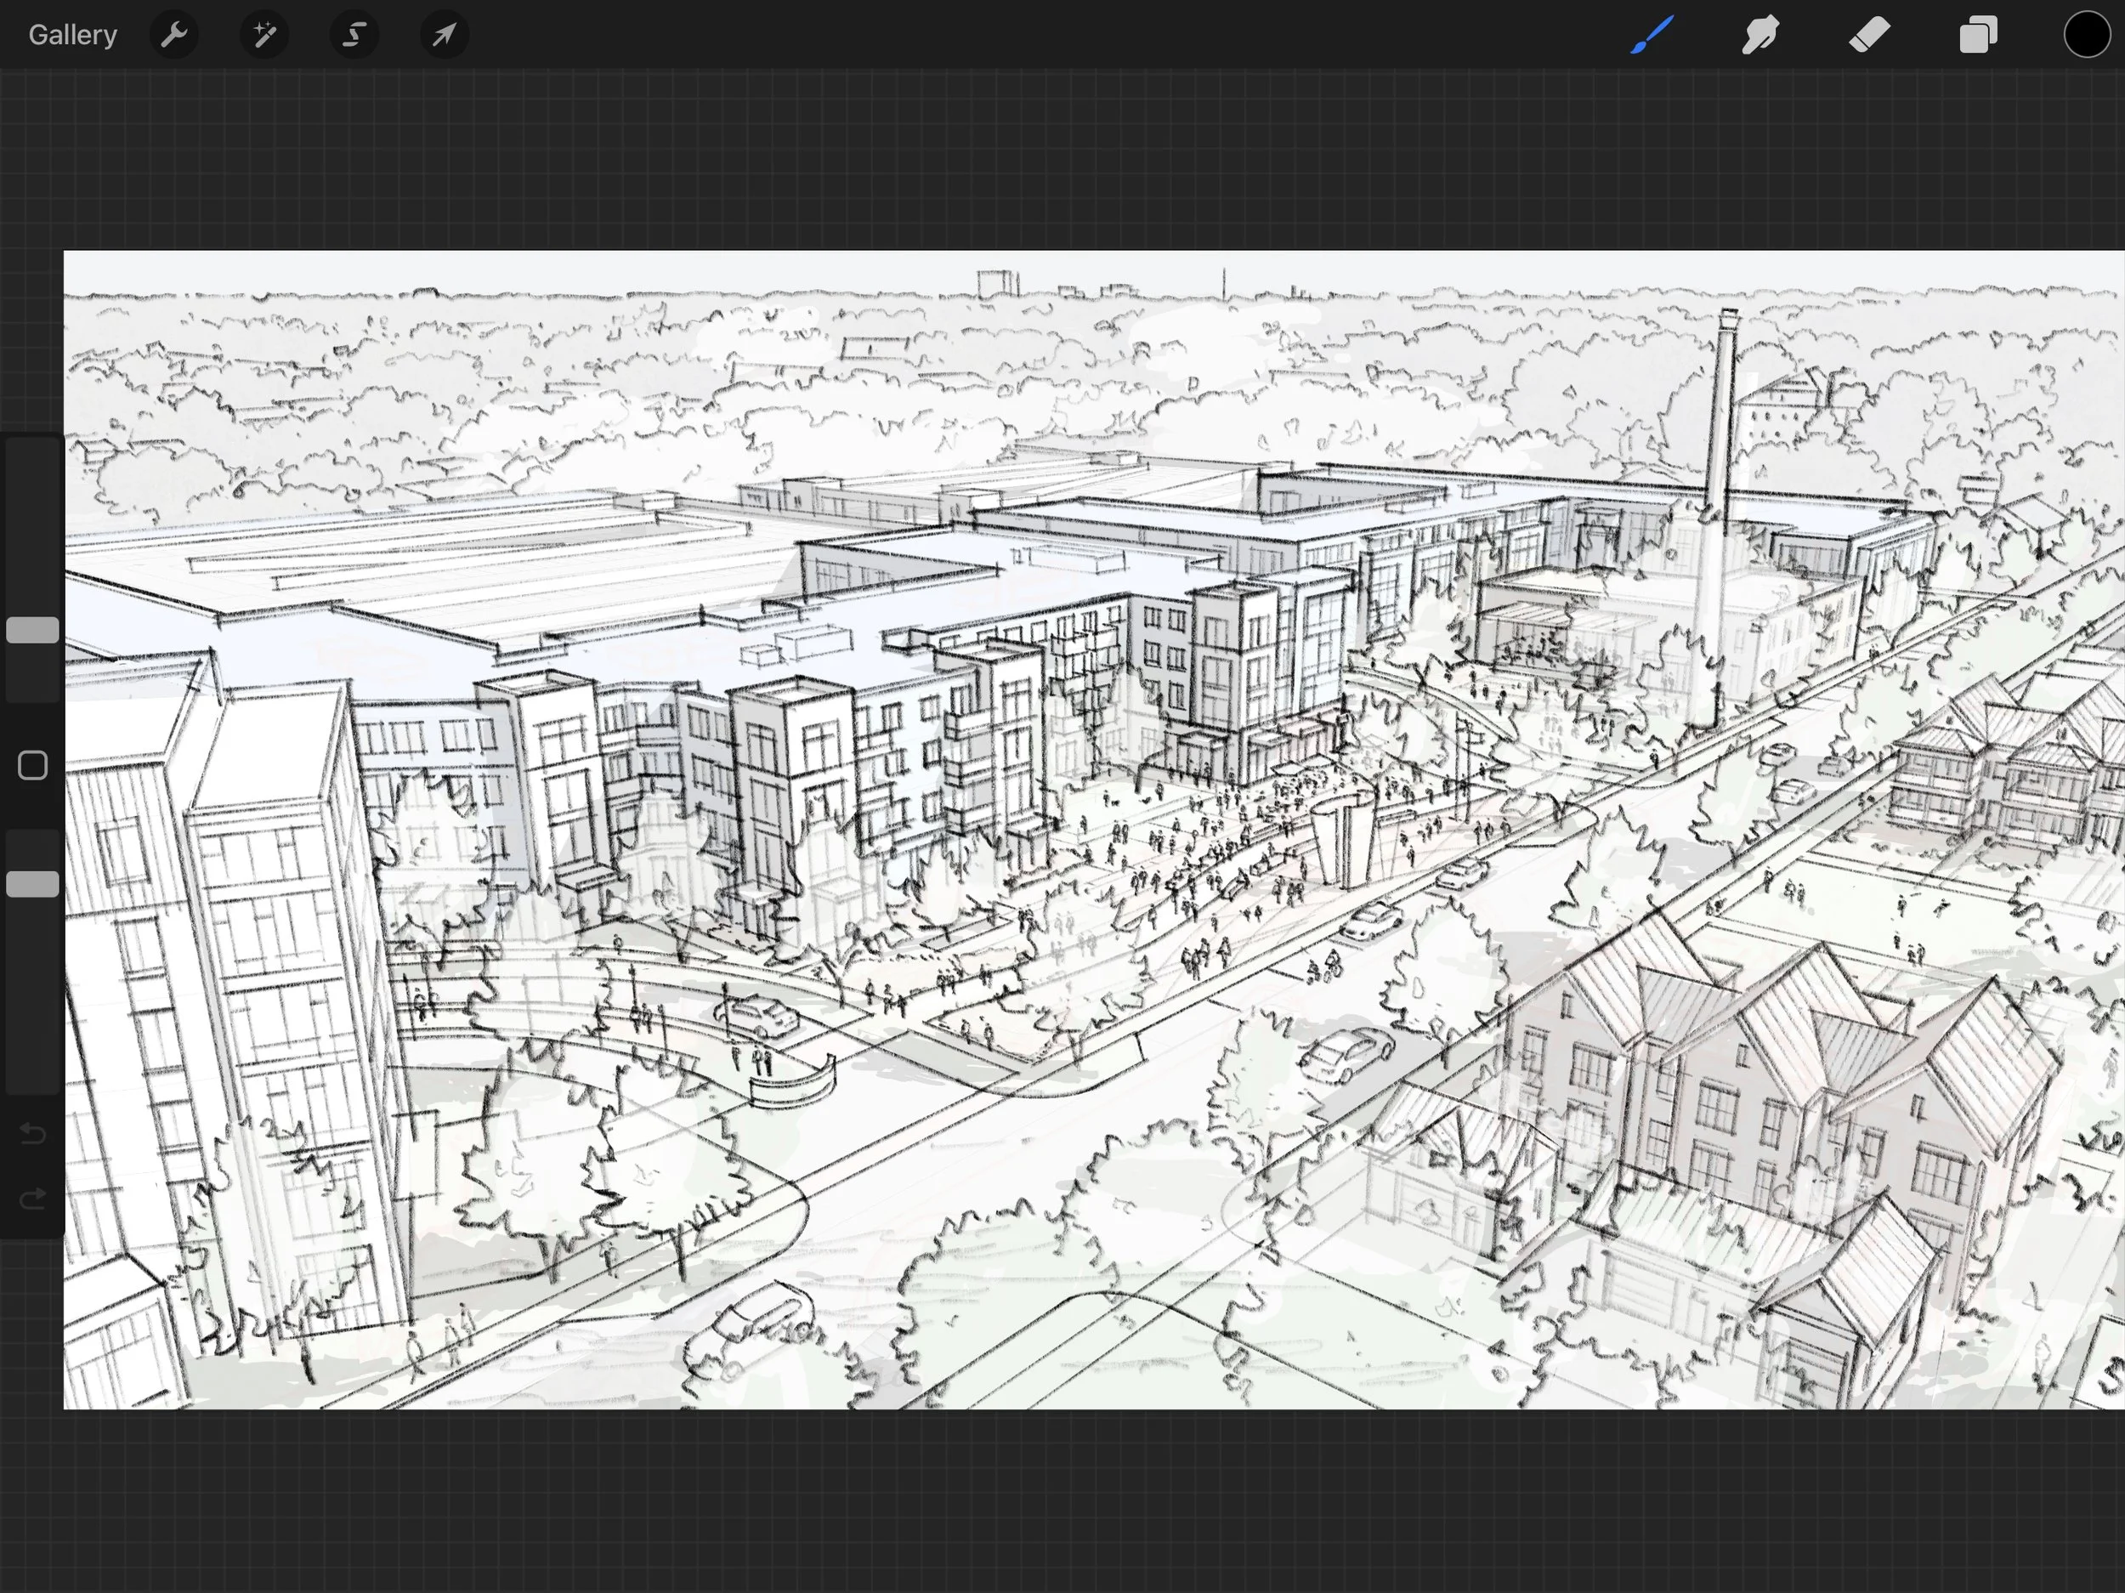Select the Brush tool

click(x=1652, y=36)
